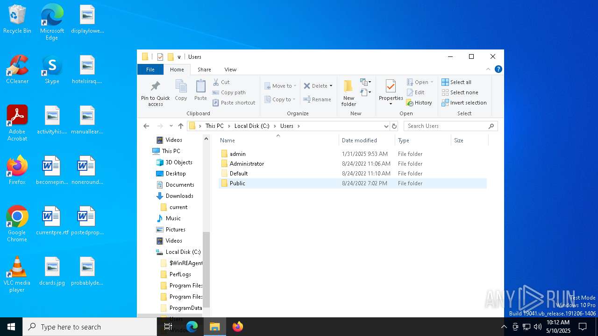Click Select none in ribbon
This screenshot has width=598, height=336.
tap(460, 92)
